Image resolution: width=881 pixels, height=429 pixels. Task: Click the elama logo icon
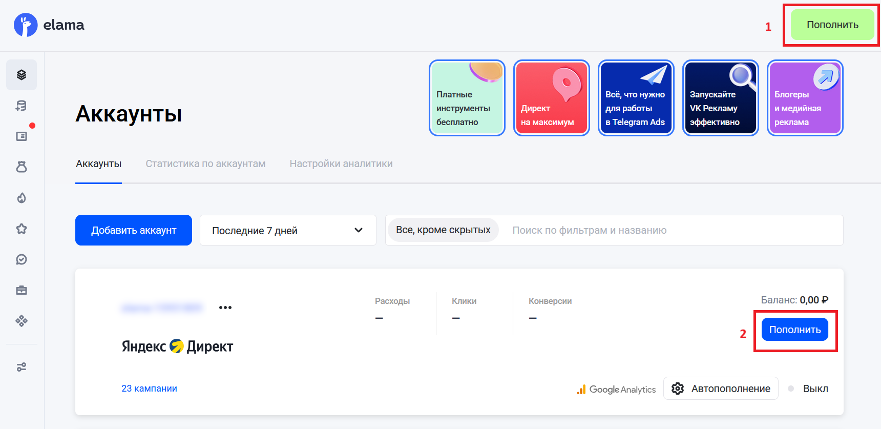[26, 25]
